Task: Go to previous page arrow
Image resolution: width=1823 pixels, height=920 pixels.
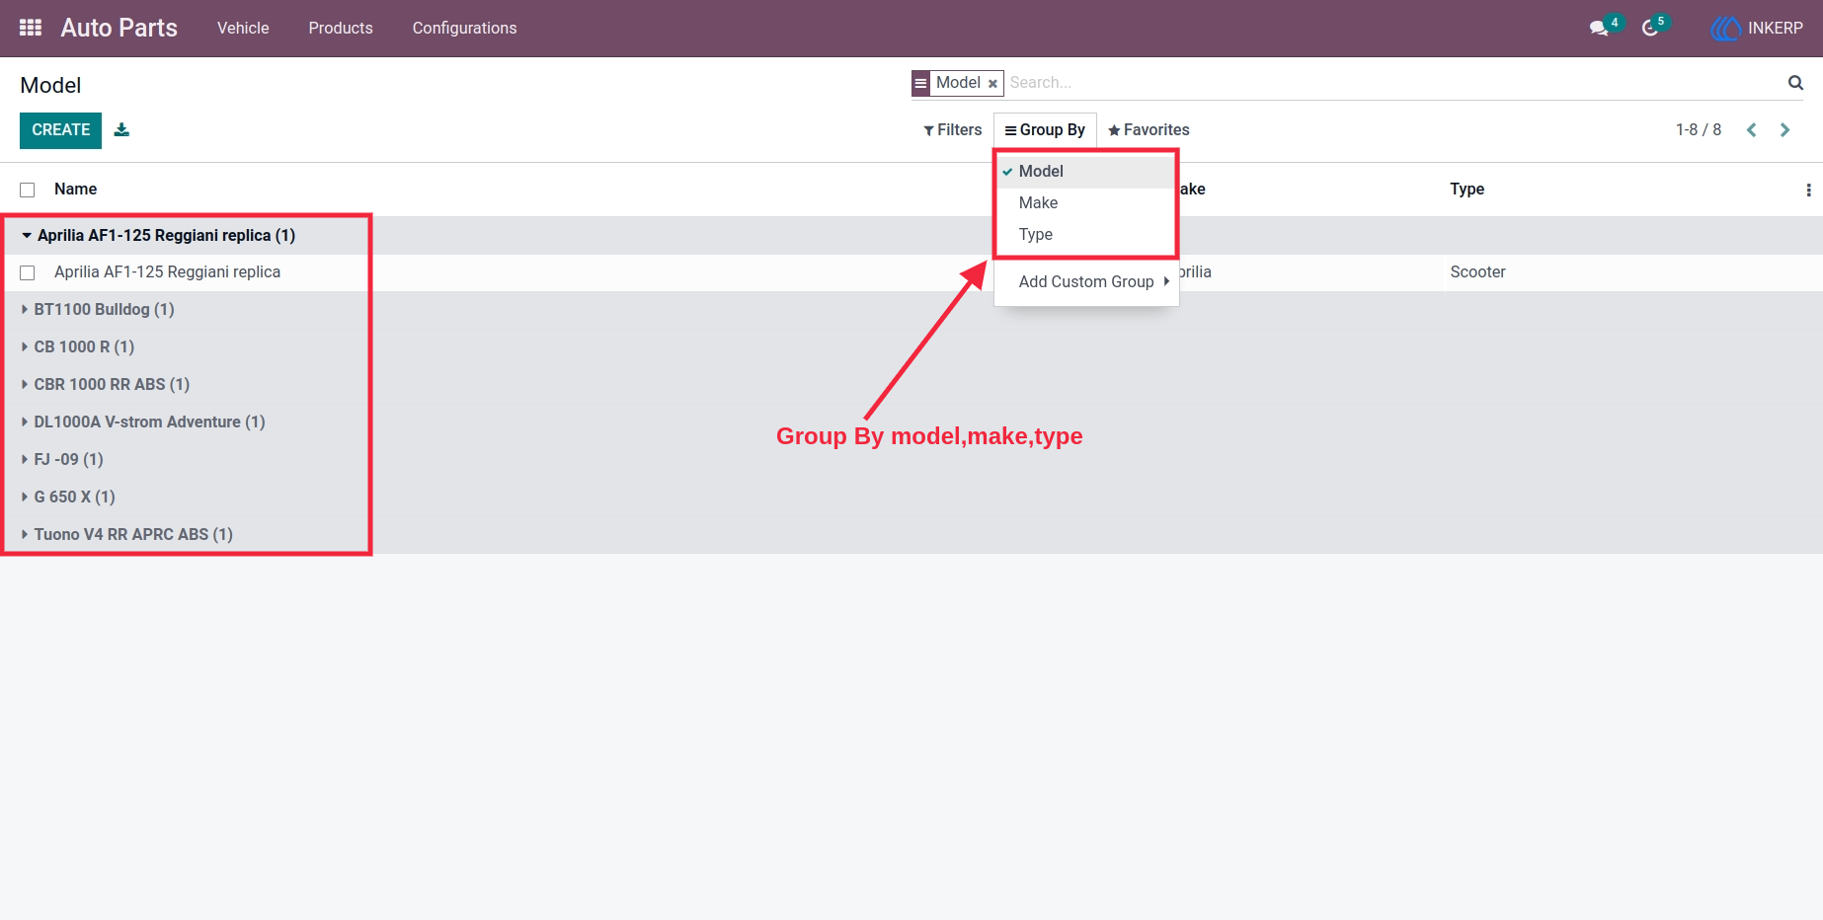Action: [1752, 129]
